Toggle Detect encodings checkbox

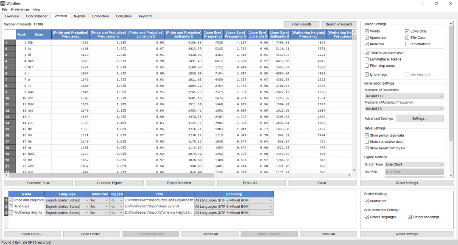click(x=410, y=217)
